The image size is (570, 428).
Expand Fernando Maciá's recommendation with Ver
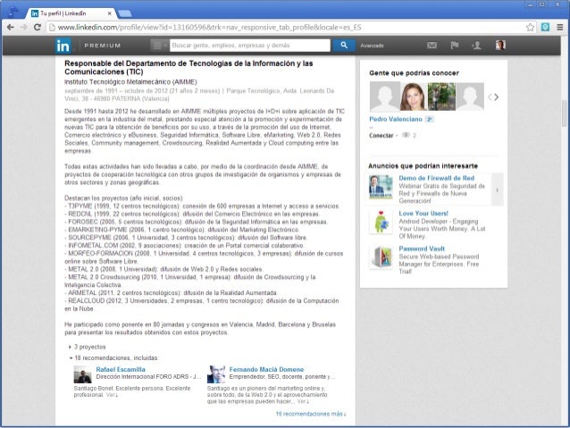click(303, 401)
